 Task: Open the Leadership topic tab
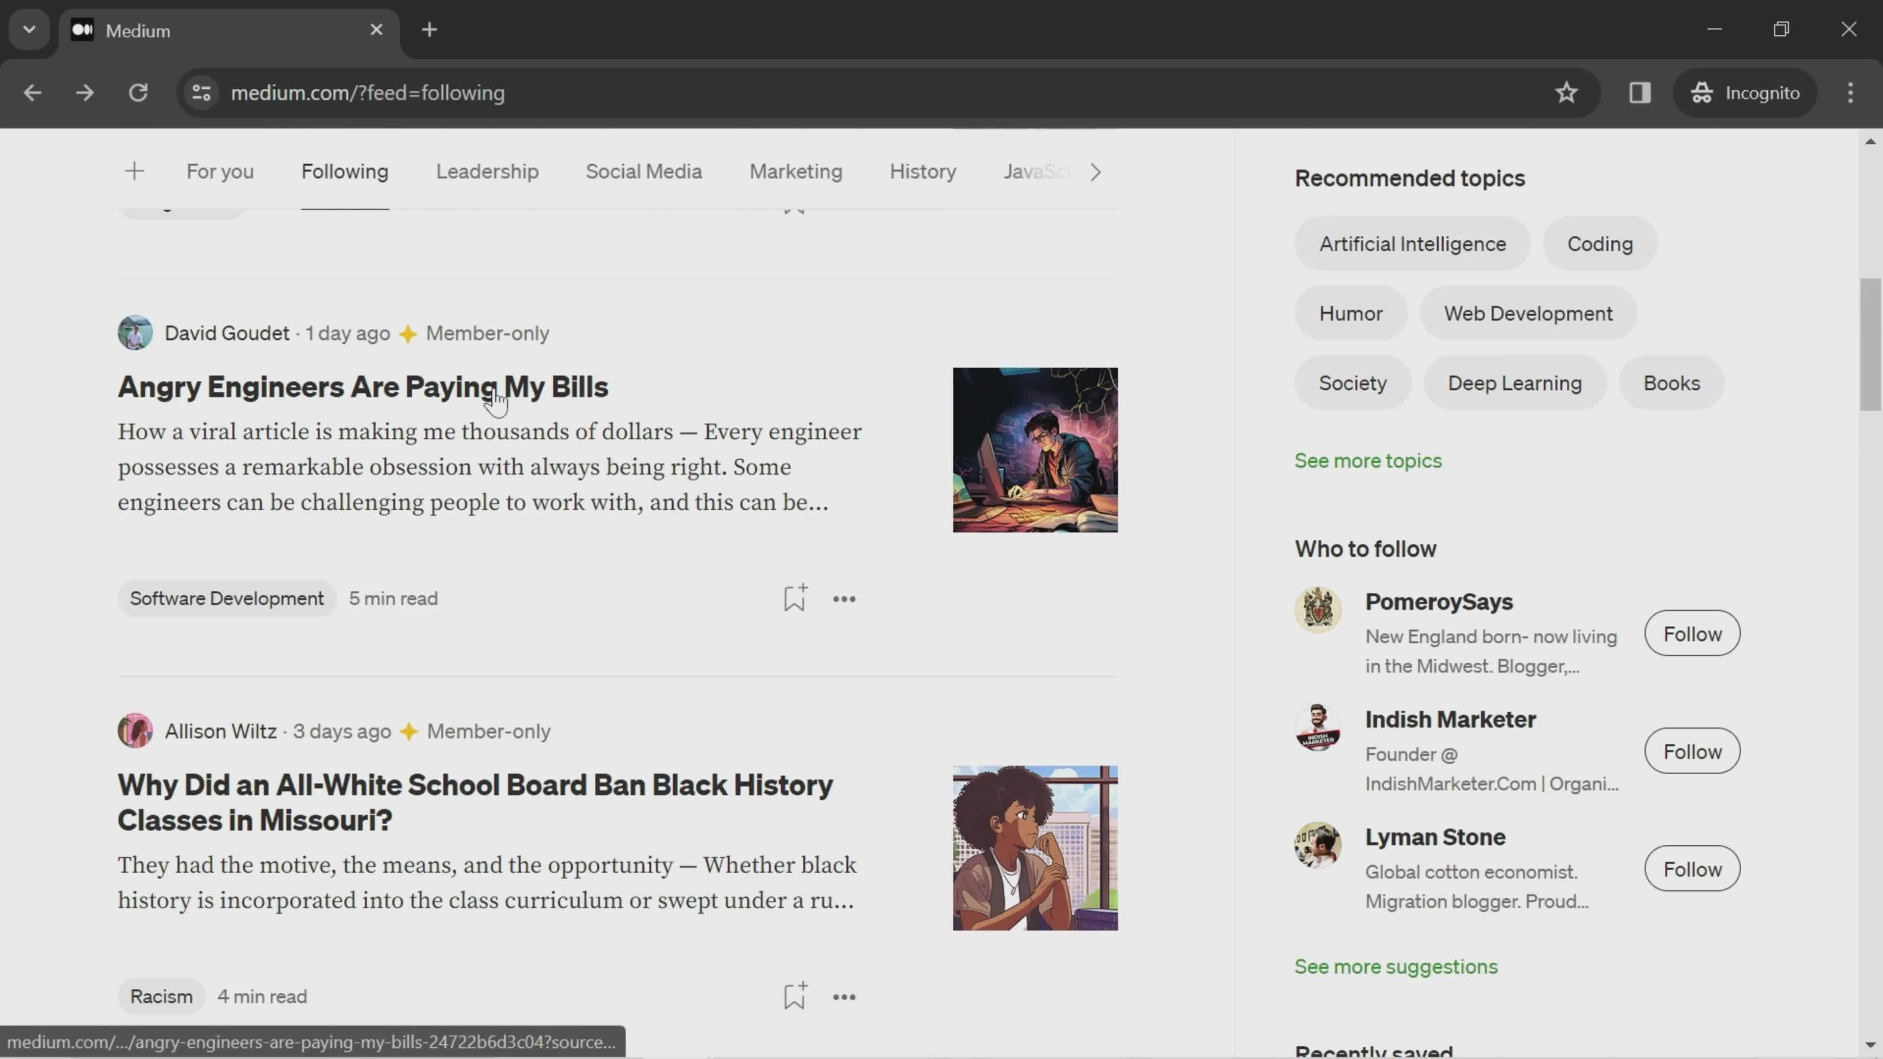point(487,172)
